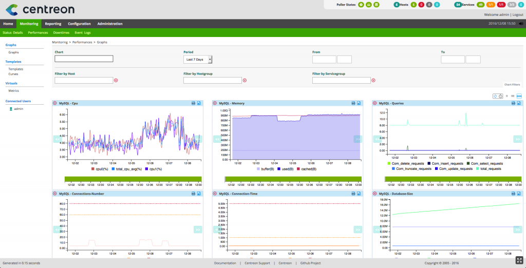The width and height of the screenshot is (526, 268).
Task: Save MySQL - Connections-Number chart image
Action: (x=199, y=194)
